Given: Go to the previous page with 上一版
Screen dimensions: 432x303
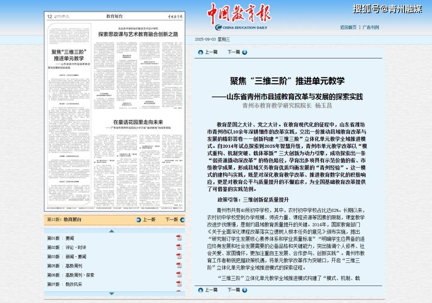Looking at the screenshot, I should [149, 219].
